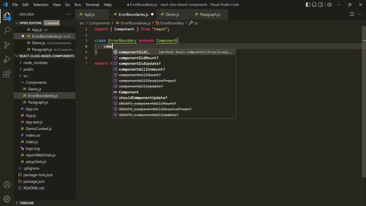The width and height of the screenshot is (366, 206).
Task: Open the View menu
Action: click(x=57, y=5)
